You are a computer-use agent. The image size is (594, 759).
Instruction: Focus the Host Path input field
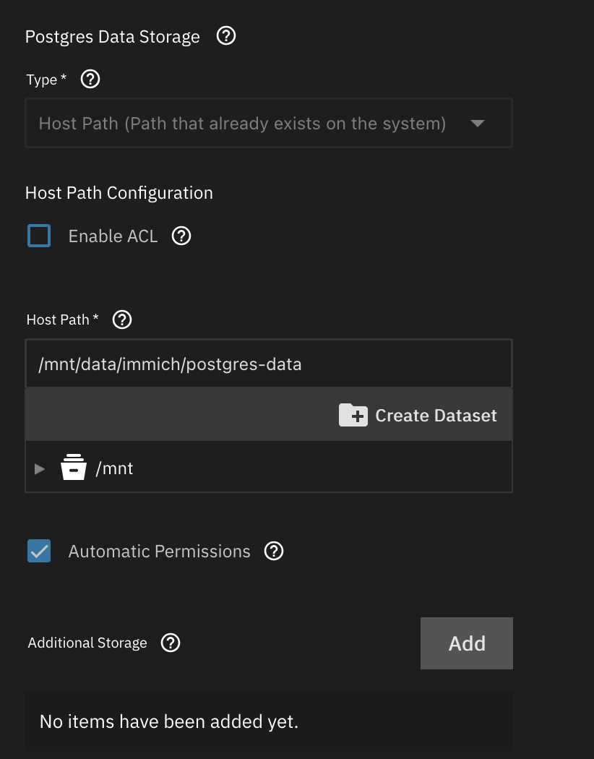point(269,364)
